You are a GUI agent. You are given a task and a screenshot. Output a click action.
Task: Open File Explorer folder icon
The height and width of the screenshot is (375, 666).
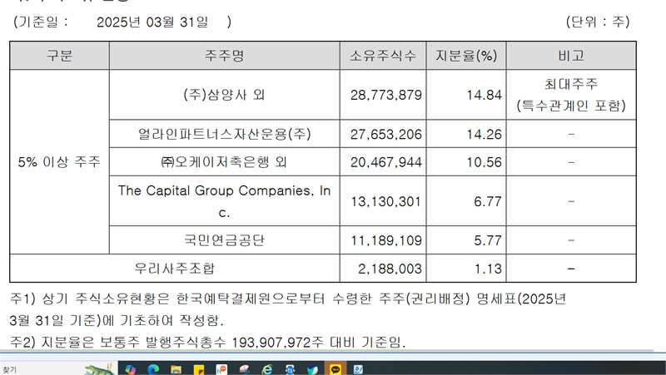(176, 368)
